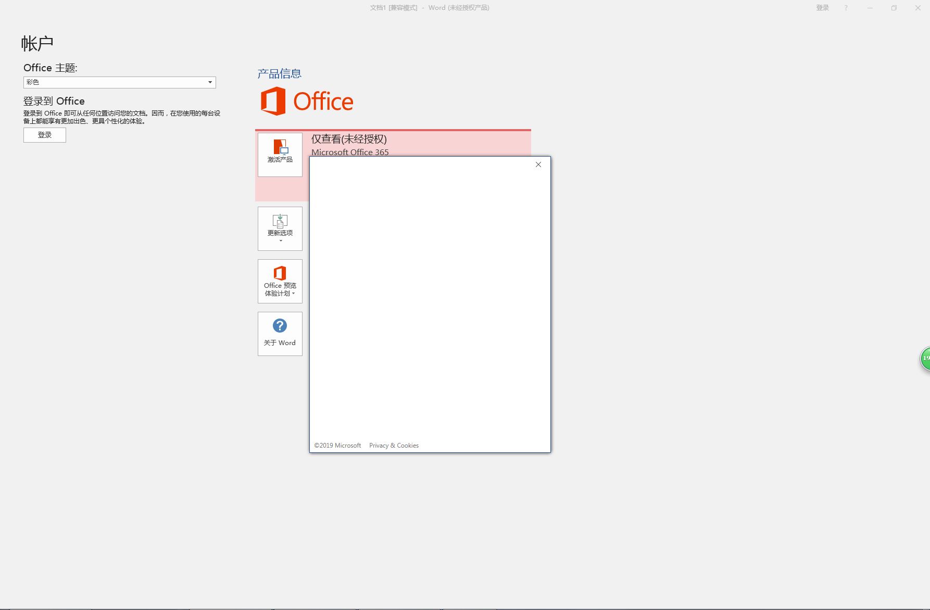The width and height of the screenshot is (930, 610).
Task: Click the 登录 link in the title bar
Action: pyautogui.click(x=823, y=8)
